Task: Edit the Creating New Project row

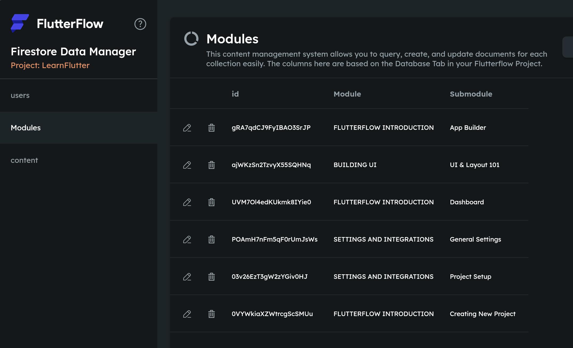Action: coord(187,314)
